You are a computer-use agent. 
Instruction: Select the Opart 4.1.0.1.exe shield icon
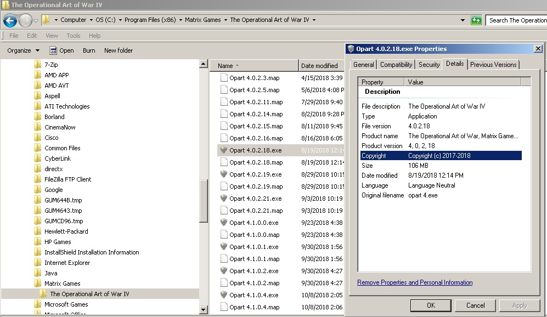coord(224,247)
